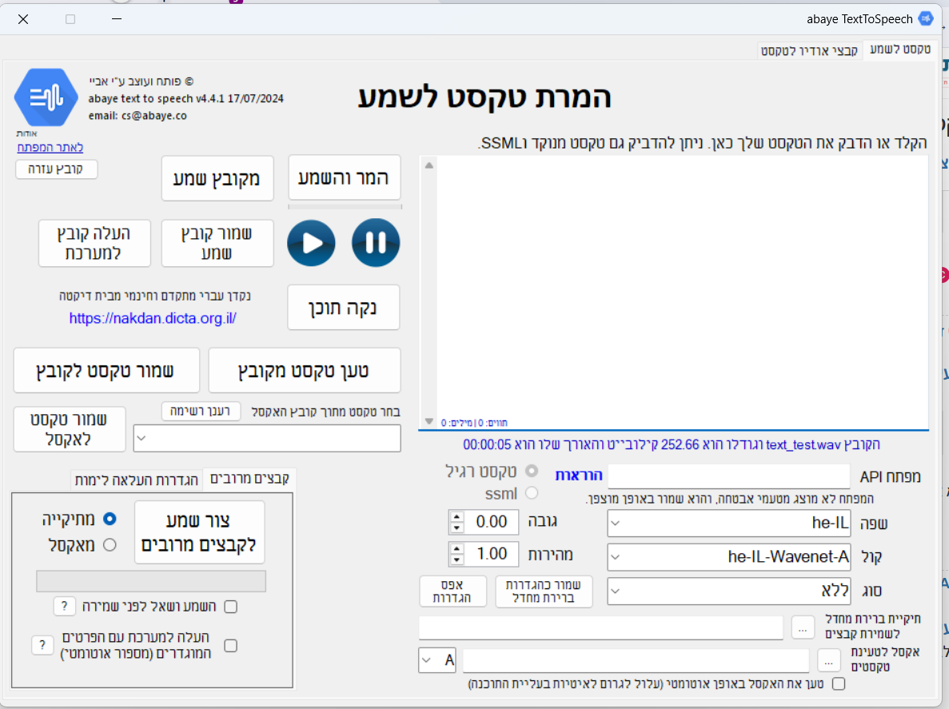Click the question mark beside השמע ושאל לפני שמירה
949x709 pixels.
(x=64, y=606)
